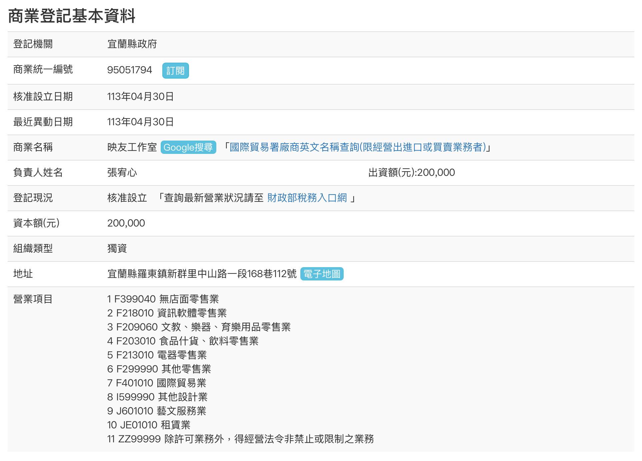Image resolution: width=642 pixels, height=461 pixels.
Task: Click the business name 映友工作室
Action: (132, 147)
